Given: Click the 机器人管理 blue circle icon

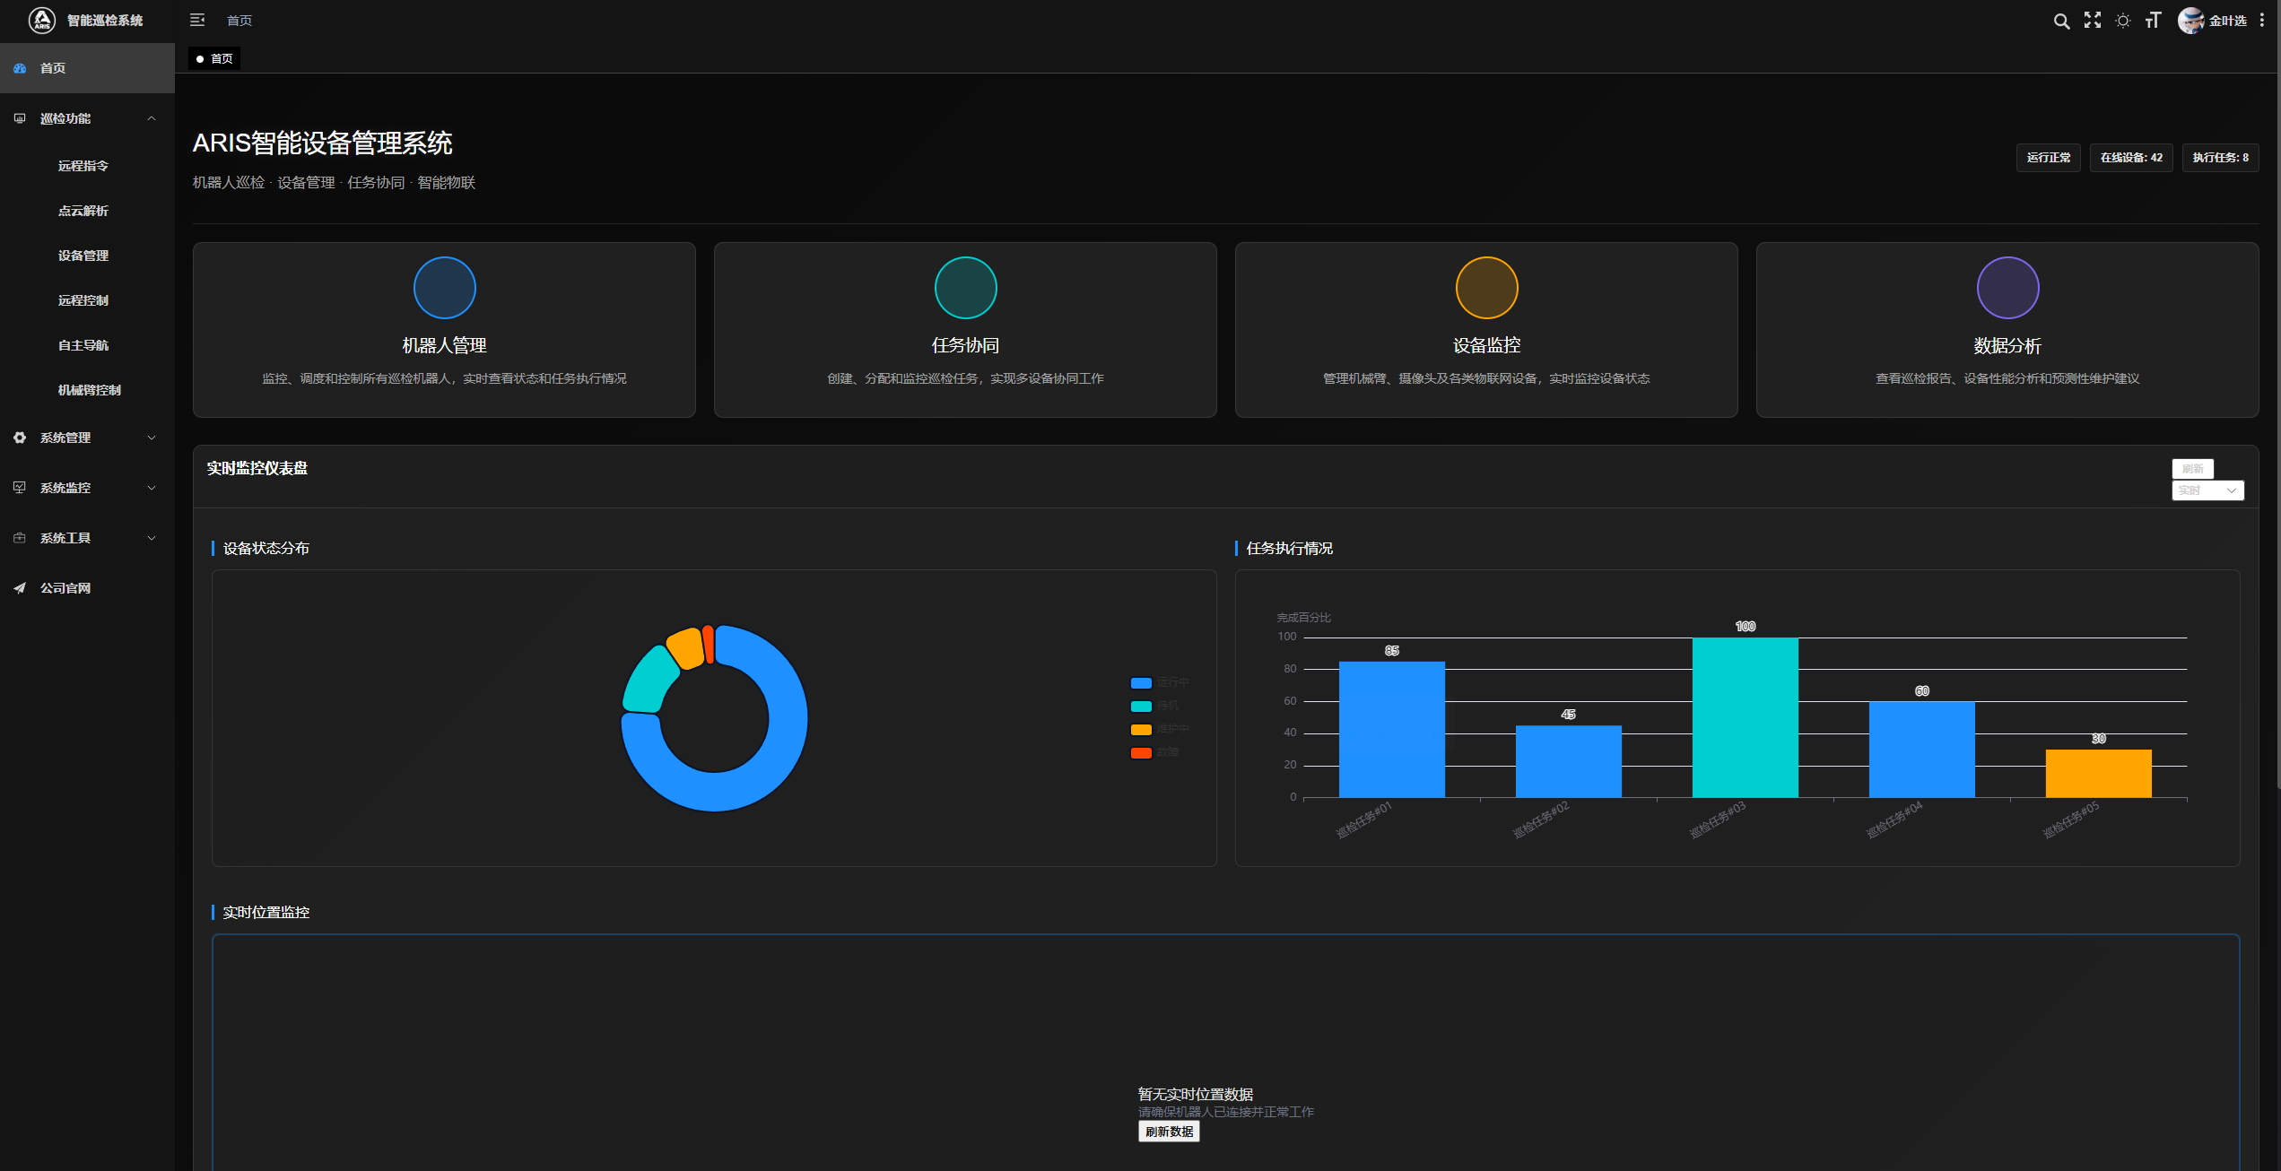Looking at the screenshot, I should 444,288.
